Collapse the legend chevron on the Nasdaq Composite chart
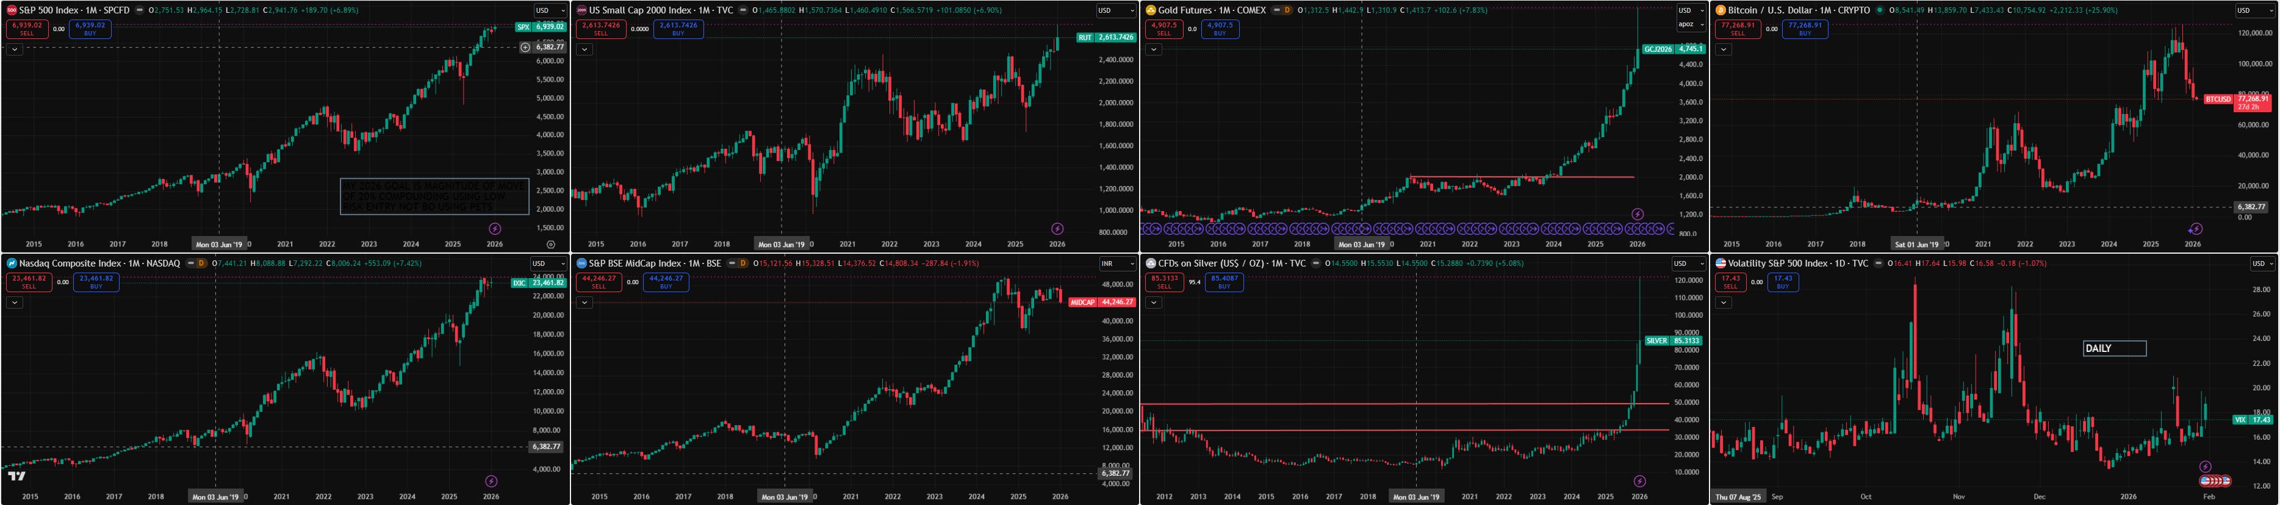Viewport: 2280px width, 505px height. click(14, 303)
